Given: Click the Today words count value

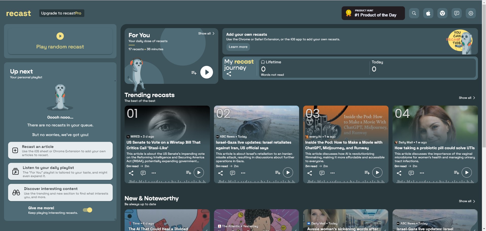Looking at the screenshot, I should click(374, 69).
